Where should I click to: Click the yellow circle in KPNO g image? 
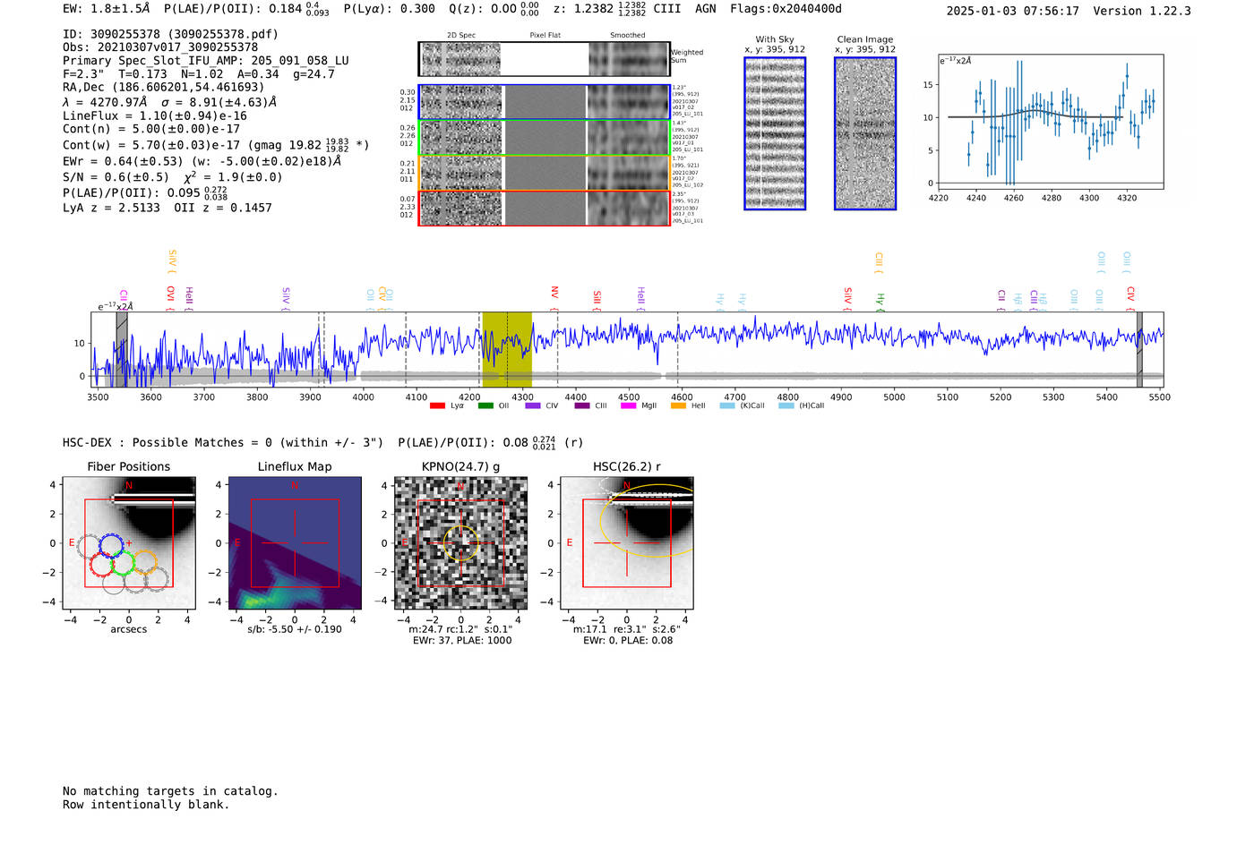[x=461, y=543]
